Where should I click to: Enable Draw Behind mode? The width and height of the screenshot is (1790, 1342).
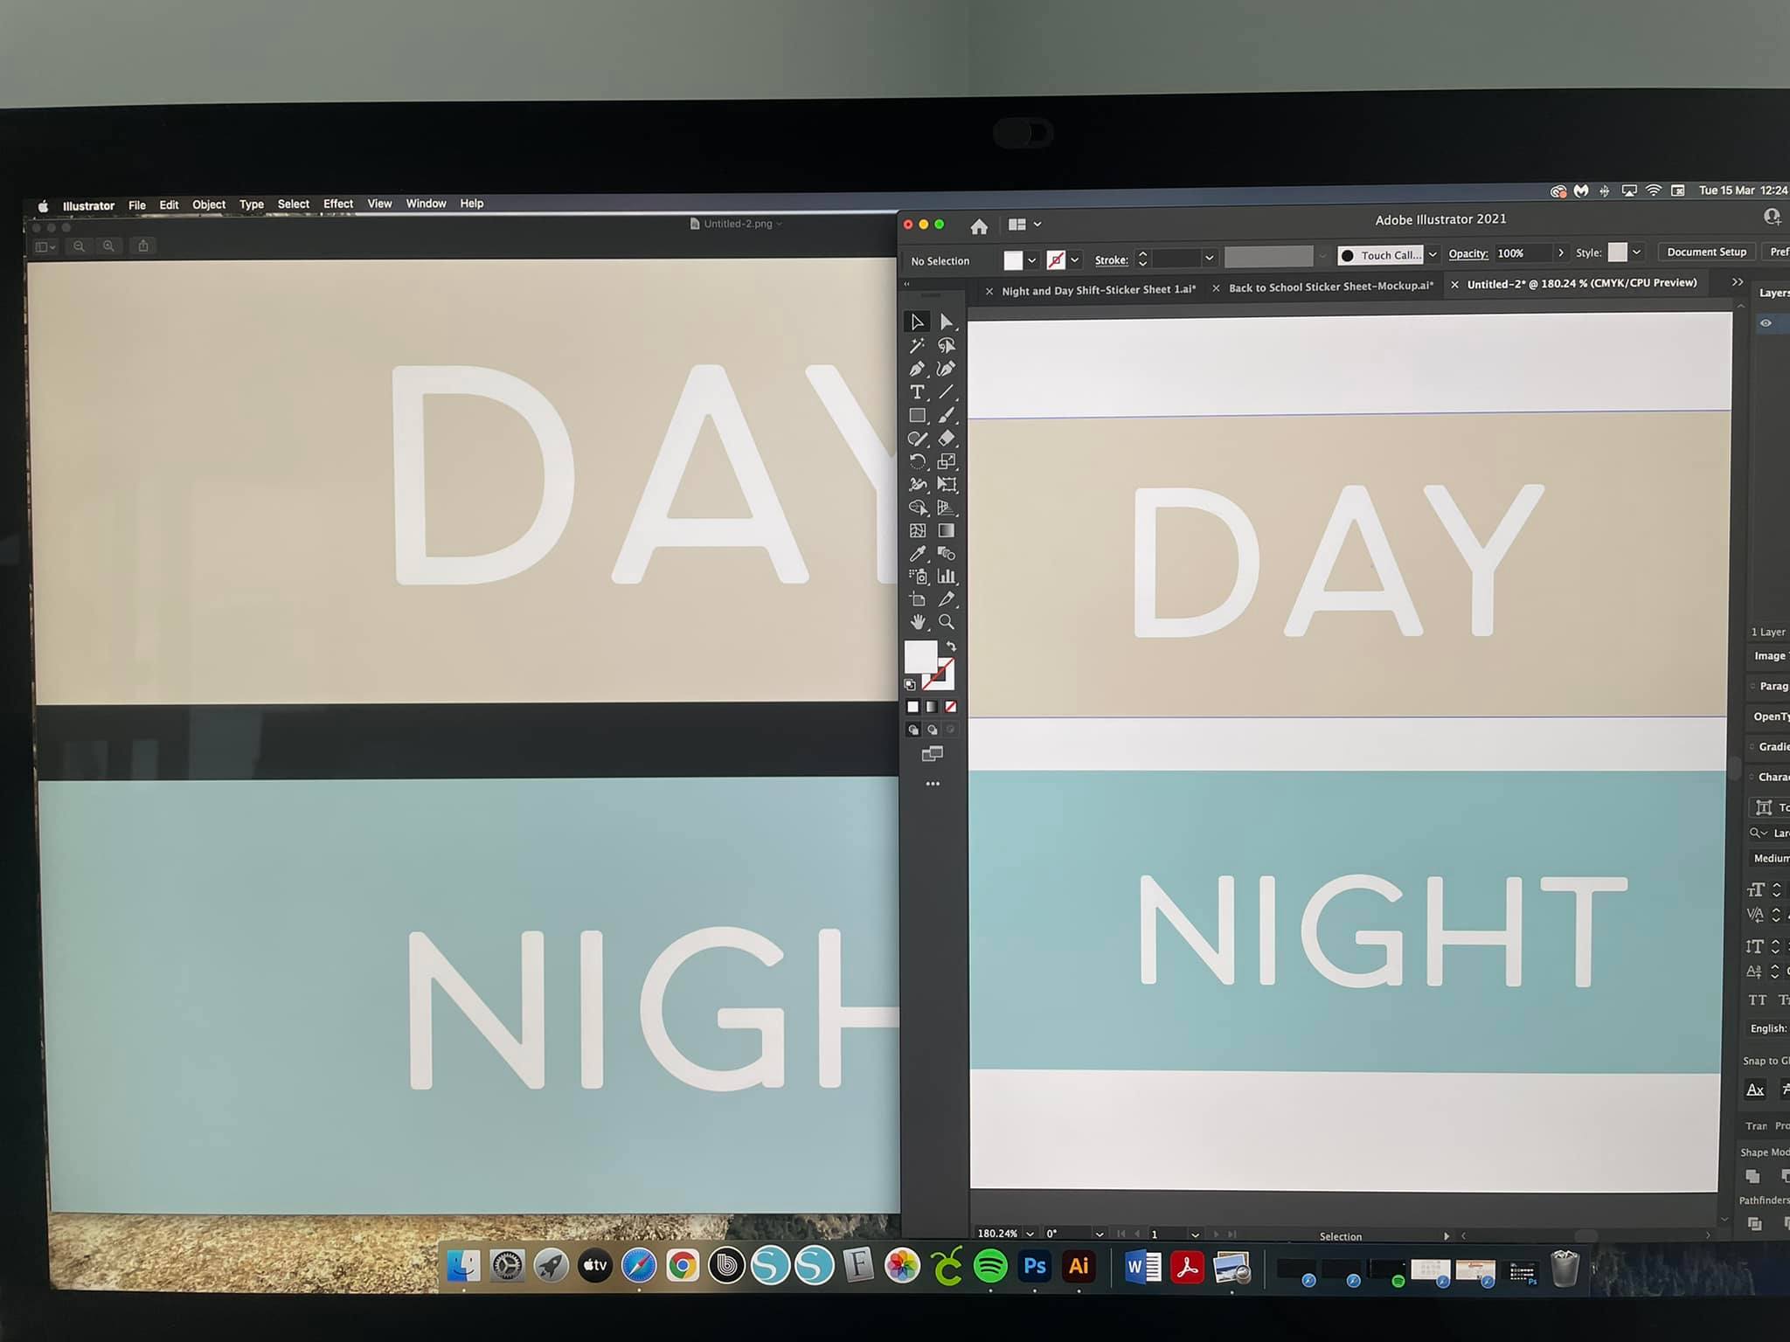932,730
